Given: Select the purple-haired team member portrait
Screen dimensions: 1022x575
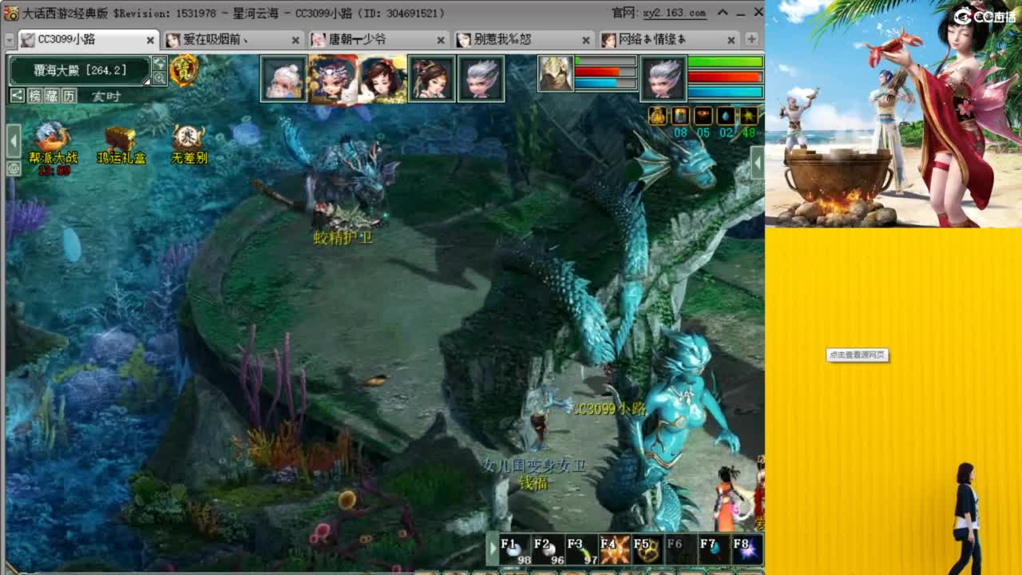Looking at the screenshot, I should [333, 79].
